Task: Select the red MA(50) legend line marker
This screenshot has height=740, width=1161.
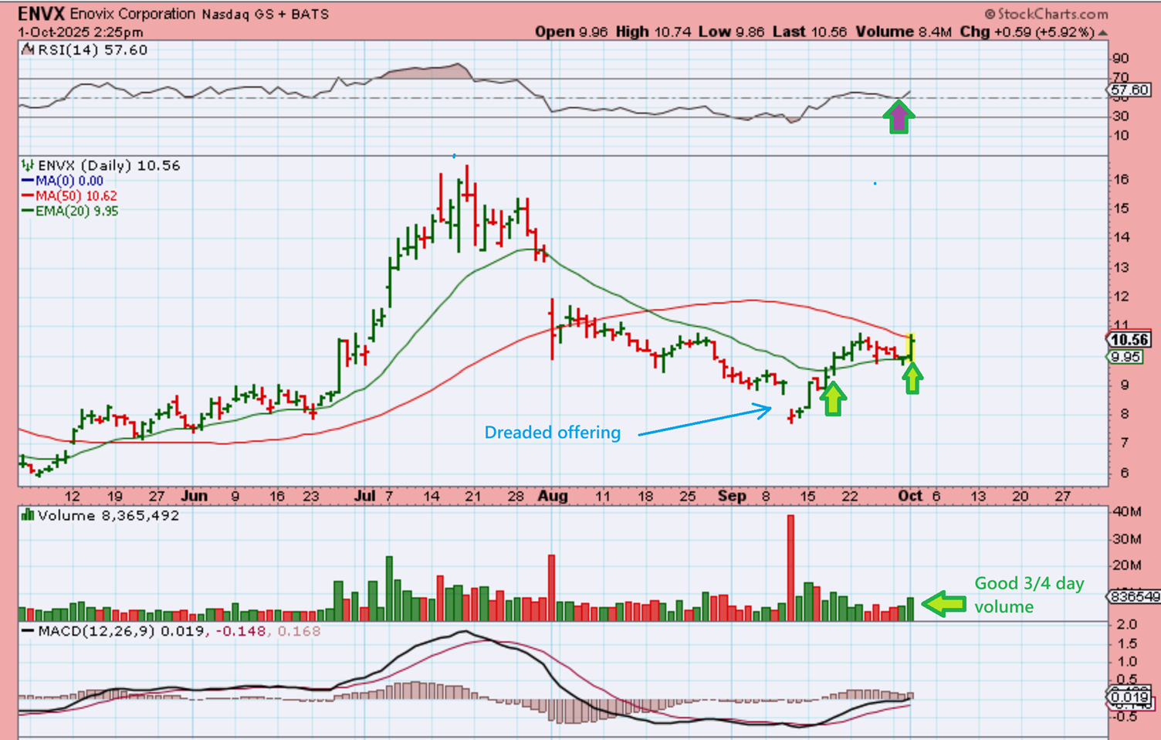Action: pyautogui.click(x=28, y=196)
